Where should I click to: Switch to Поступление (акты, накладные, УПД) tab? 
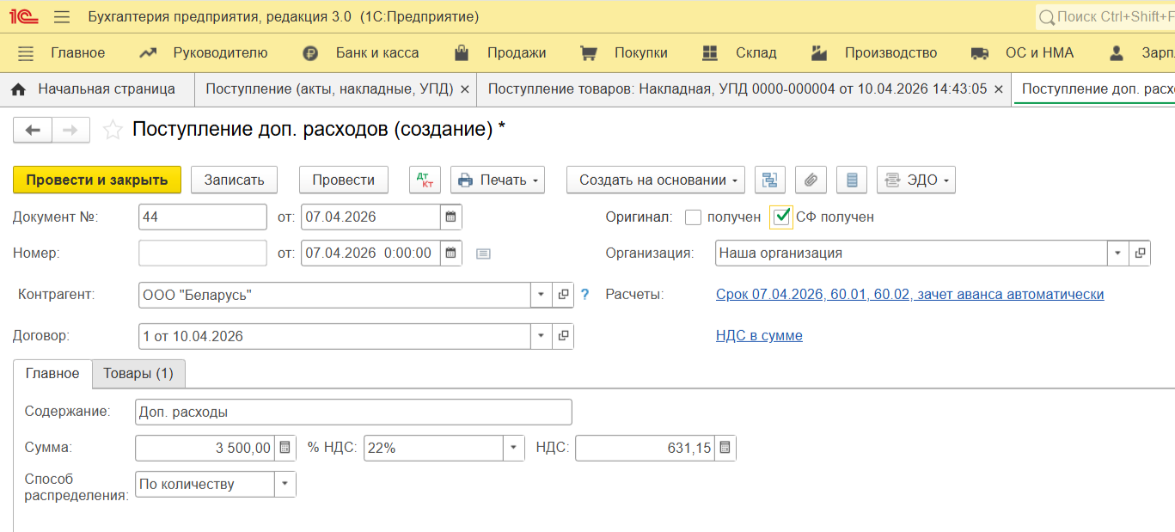329,89
